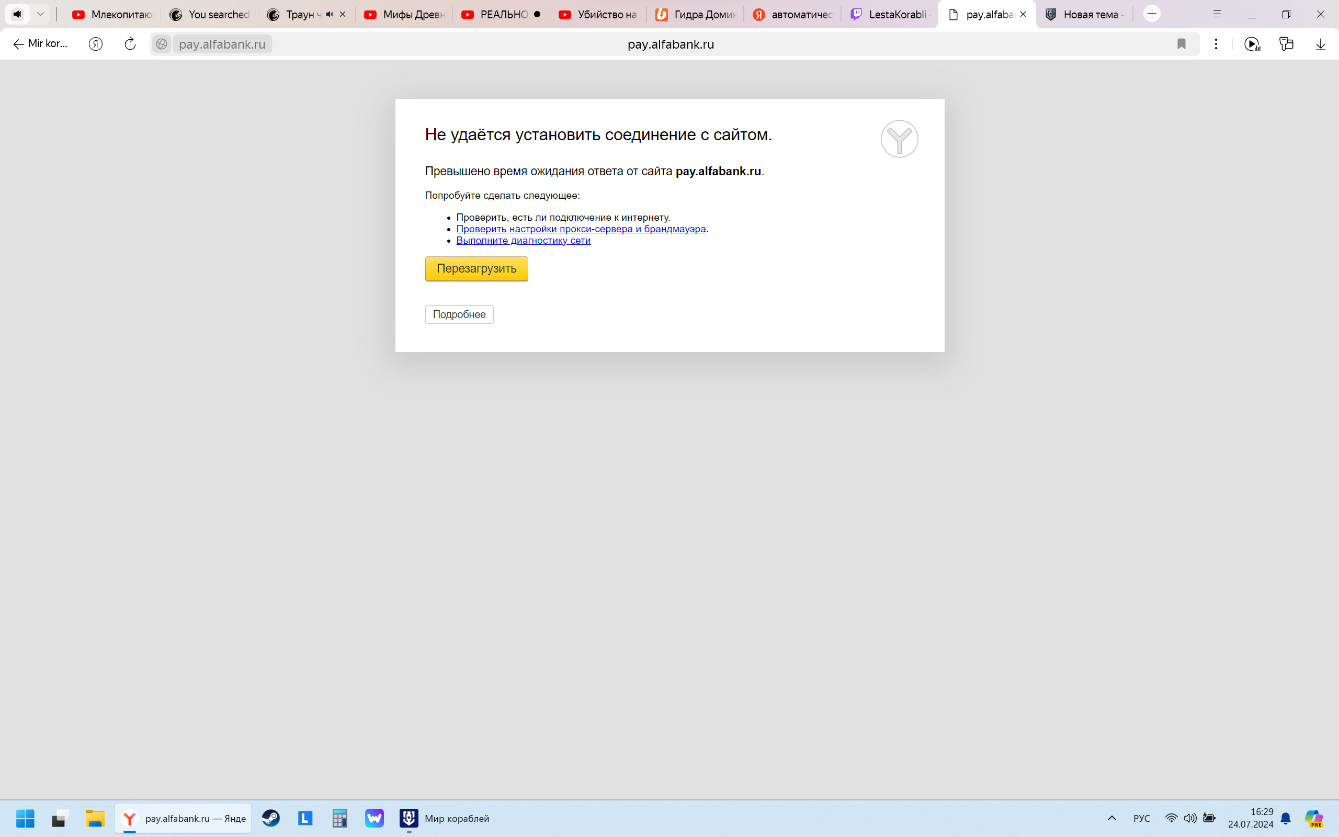Show hidden system tray icons
The height and width of the screenshot is (837, 1339).
[x=1111, y=818]
